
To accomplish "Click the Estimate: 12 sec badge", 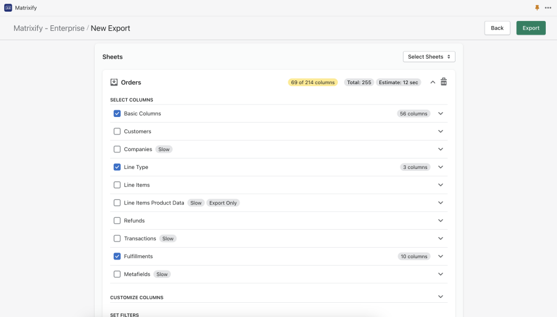I will (x=398, y=82).
